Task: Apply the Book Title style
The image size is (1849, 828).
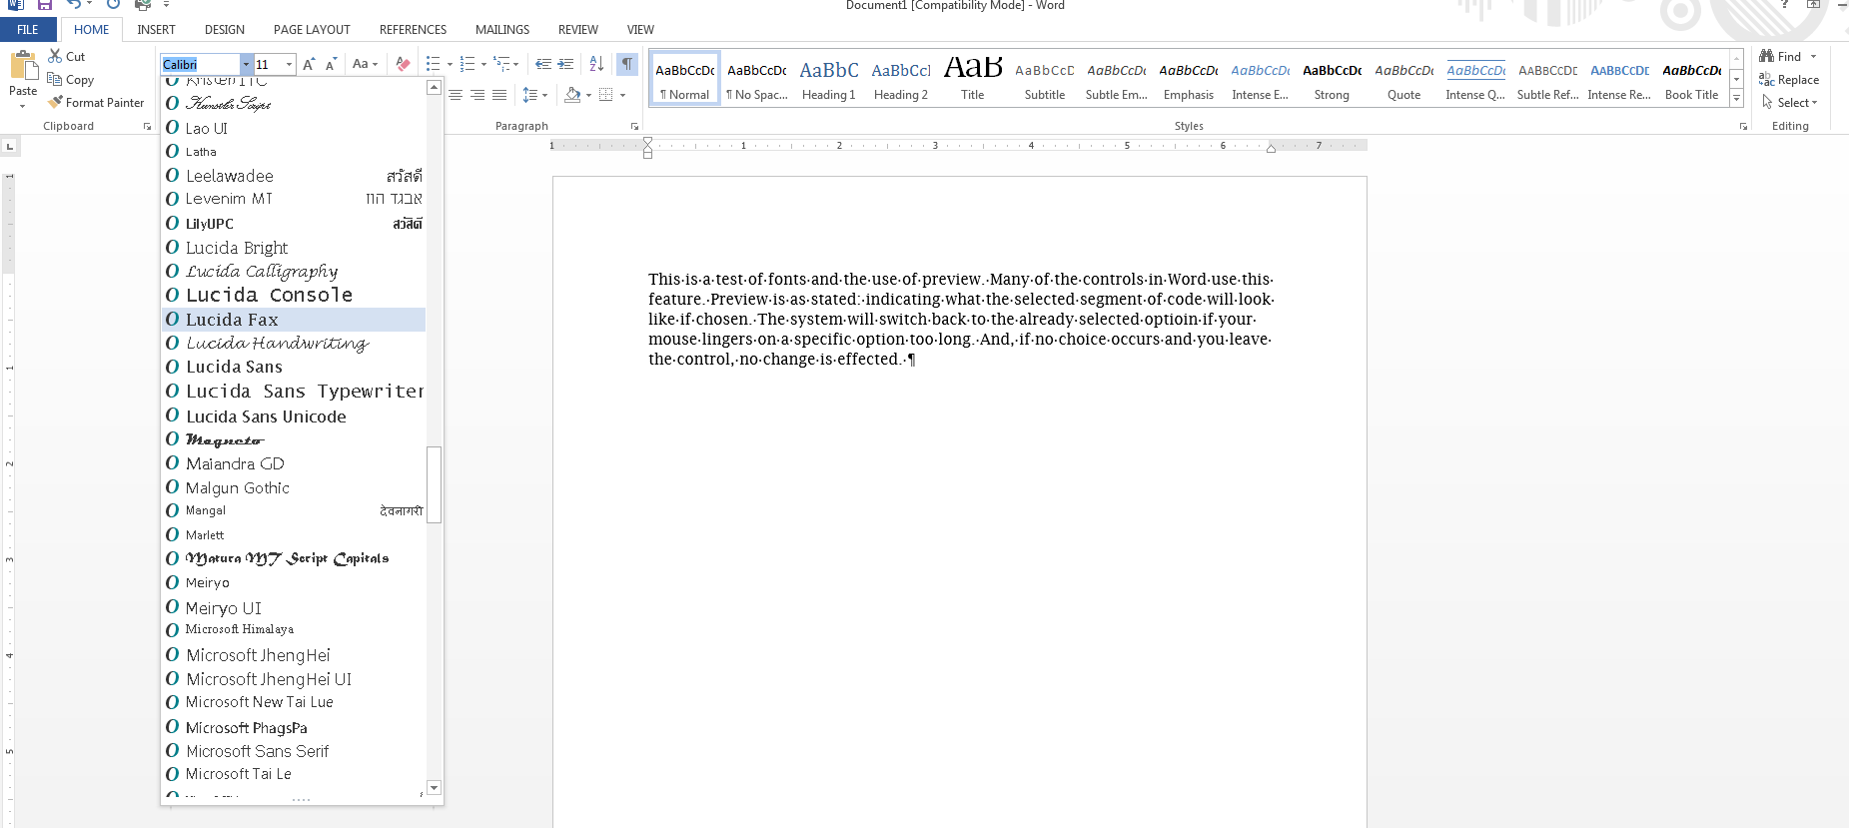Action: click(x=1692, y=79)
